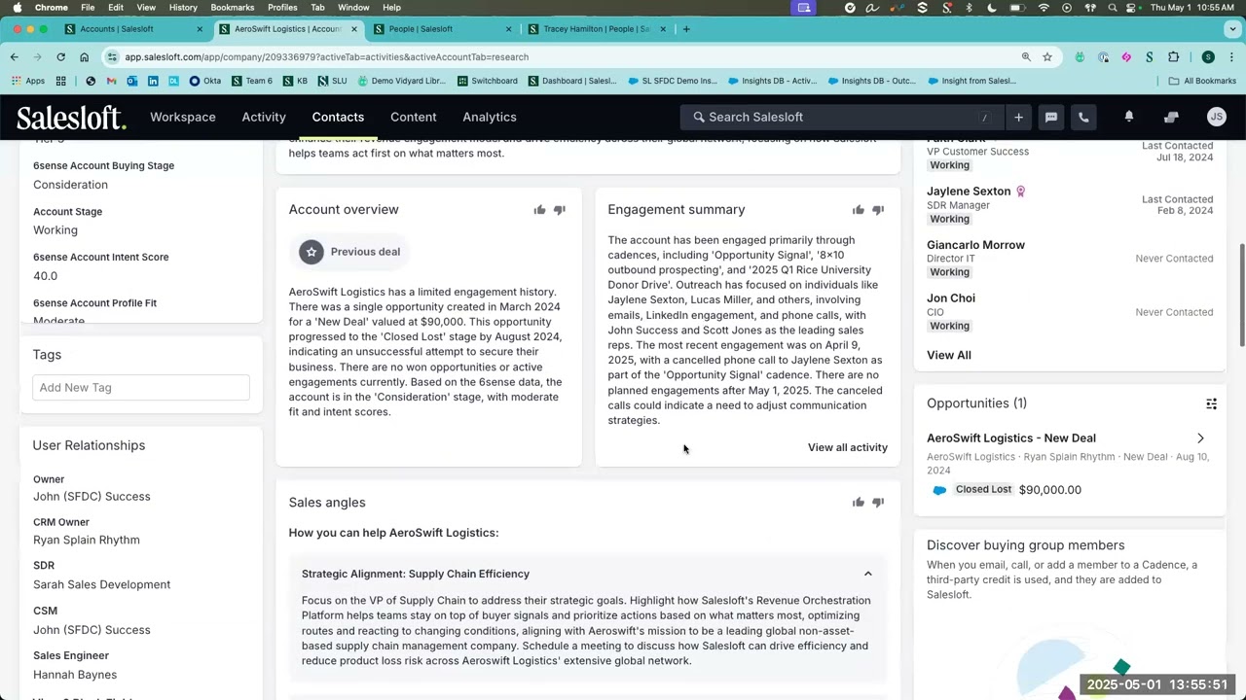The width and height of the screenshot is (1246, 700).
Task: Open the Apps bookmark shortcut
Action: coord(27,81)
